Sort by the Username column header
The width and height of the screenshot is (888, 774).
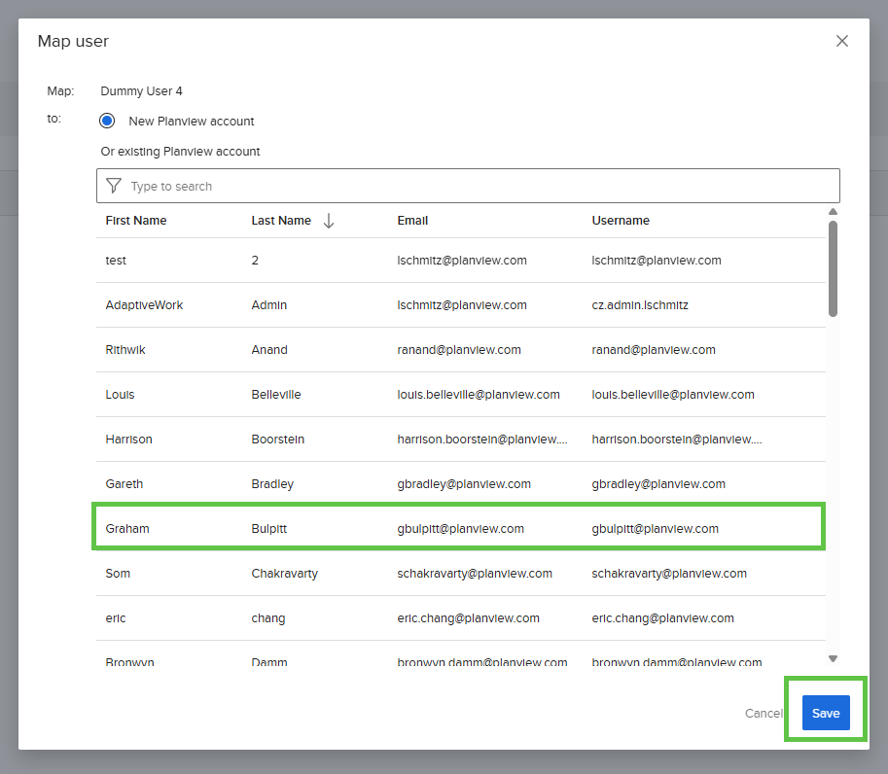pos(621,221)
